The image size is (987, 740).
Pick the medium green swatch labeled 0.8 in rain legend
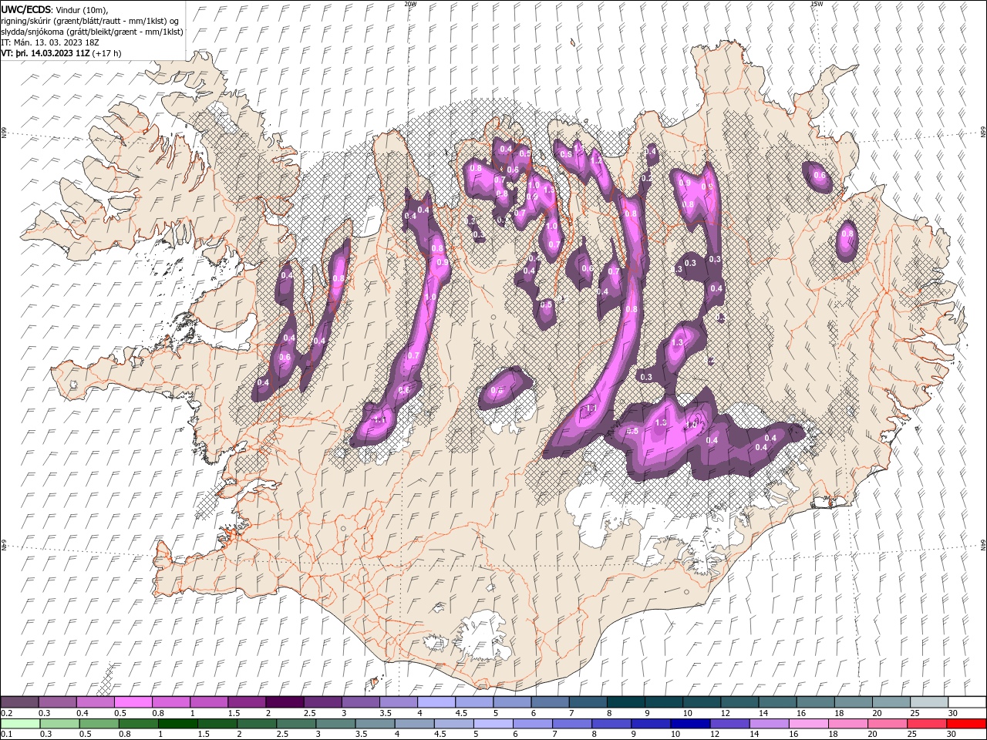point(138,724)
